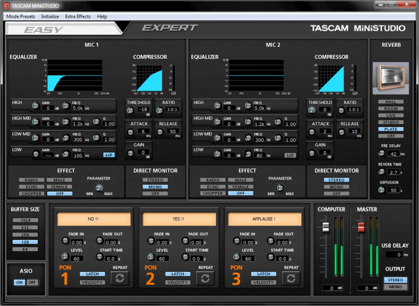419x306 pixels.
Task: Click MIC 1 compressor ratio knob
Action: 160,110
